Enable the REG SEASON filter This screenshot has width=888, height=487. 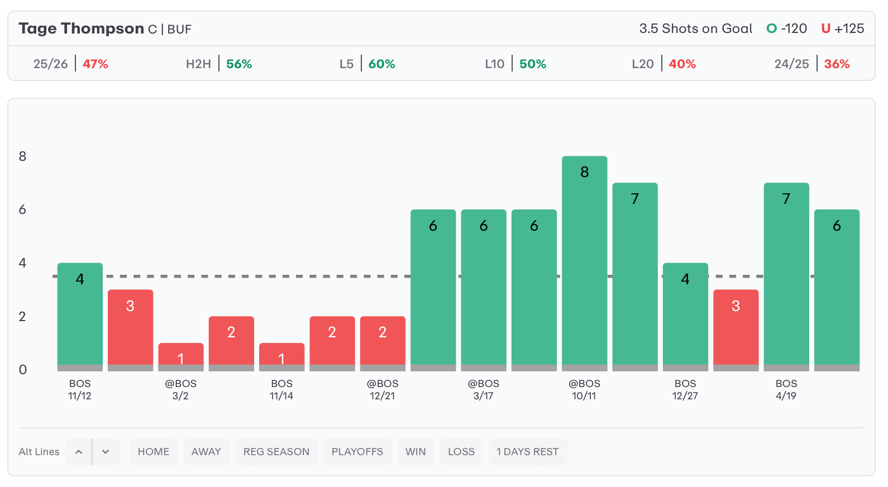coord(276,452)
